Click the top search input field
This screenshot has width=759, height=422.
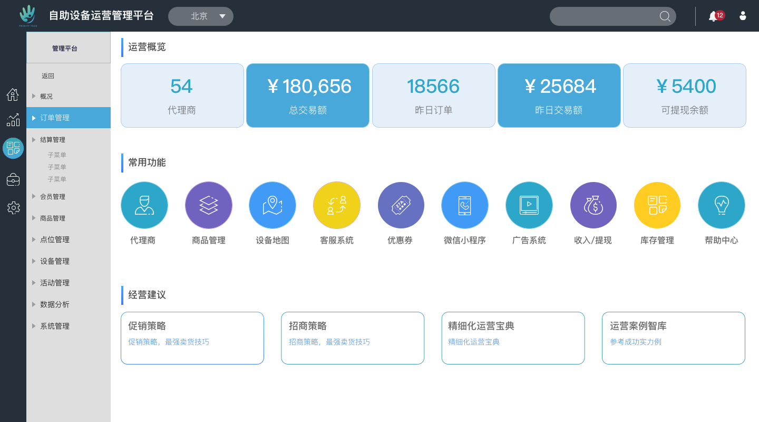[x=604, y=16]
